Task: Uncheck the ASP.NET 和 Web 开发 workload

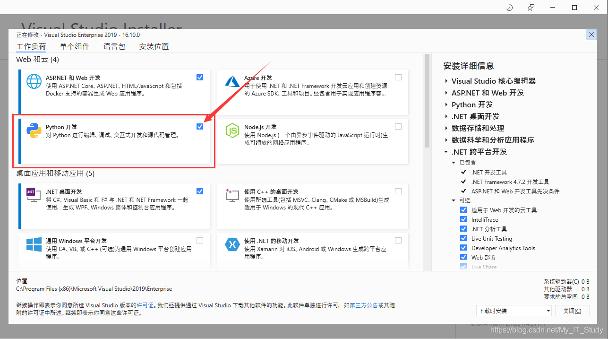Action: click(200, 77)
